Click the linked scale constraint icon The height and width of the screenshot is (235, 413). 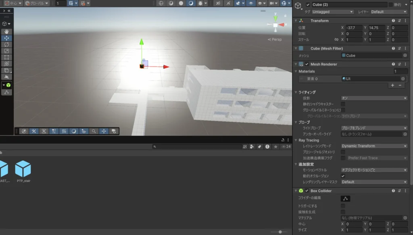click(x=336, y=40)
